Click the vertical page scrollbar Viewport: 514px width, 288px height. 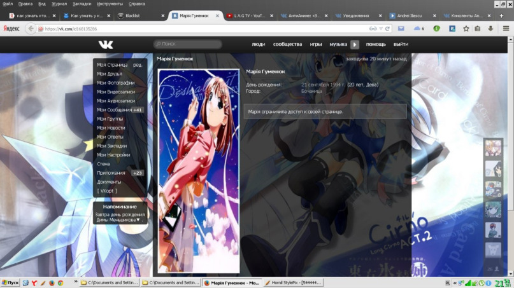pos(510,126)
